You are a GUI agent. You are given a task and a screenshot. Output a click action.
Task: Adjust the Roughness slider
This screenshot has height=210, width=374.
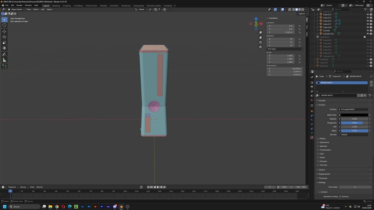pyautogui.click(x=354, y=123)
